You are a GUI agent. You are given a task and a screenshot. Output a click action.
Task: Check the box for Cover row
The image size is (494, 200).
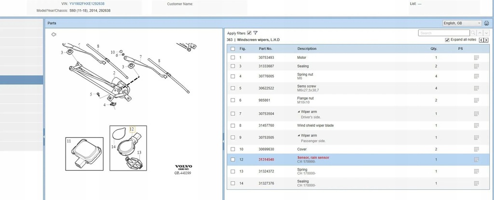click(233, 149)
